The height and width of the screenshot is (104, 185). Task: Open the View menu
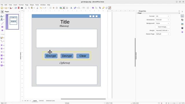[x=10, y=5]
